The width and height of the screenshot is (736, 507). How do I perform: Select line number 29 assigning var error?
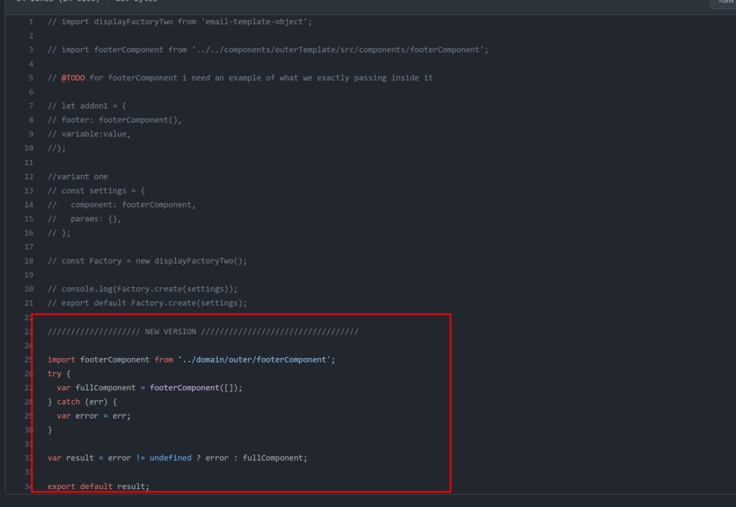click(x=28, y=415)
